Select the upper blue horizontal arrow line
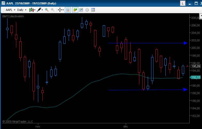 (148, 43)
